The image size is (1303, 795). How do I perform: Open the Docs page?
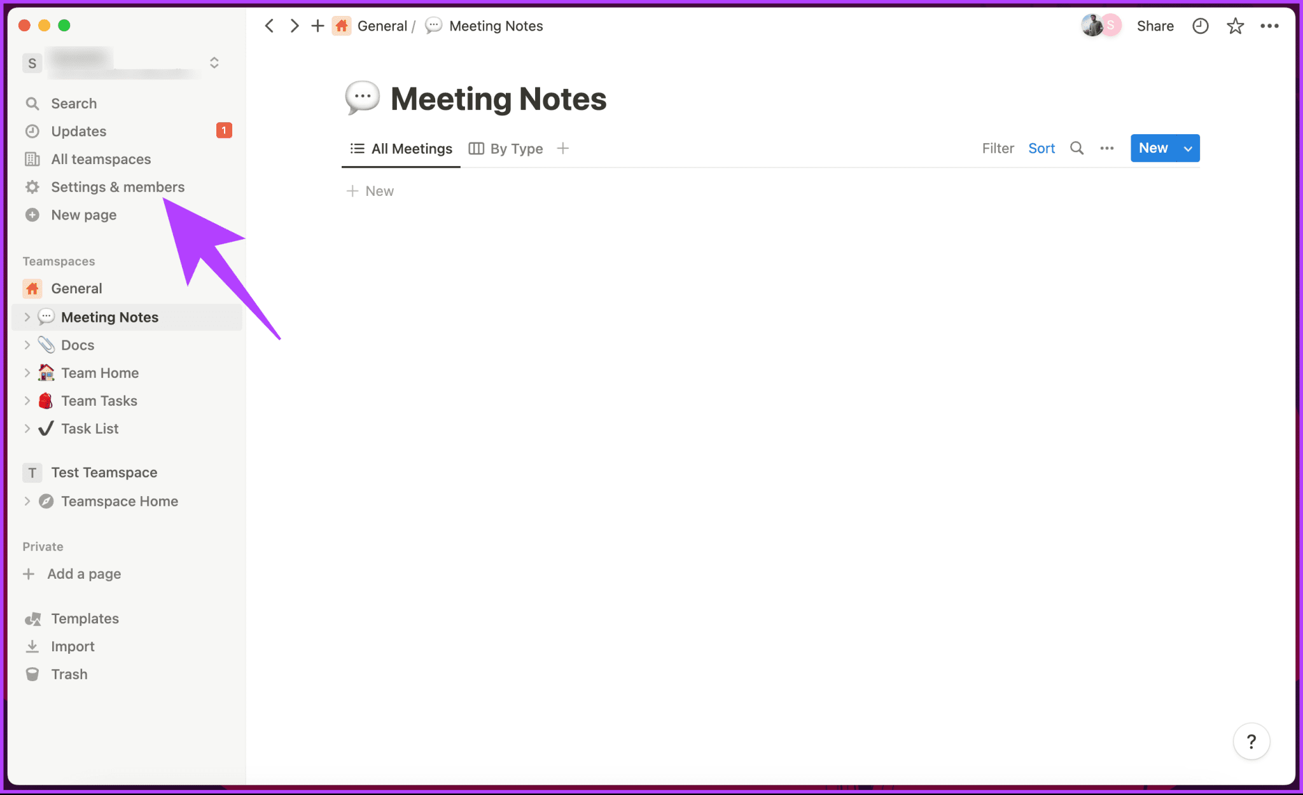coord(78,345)
